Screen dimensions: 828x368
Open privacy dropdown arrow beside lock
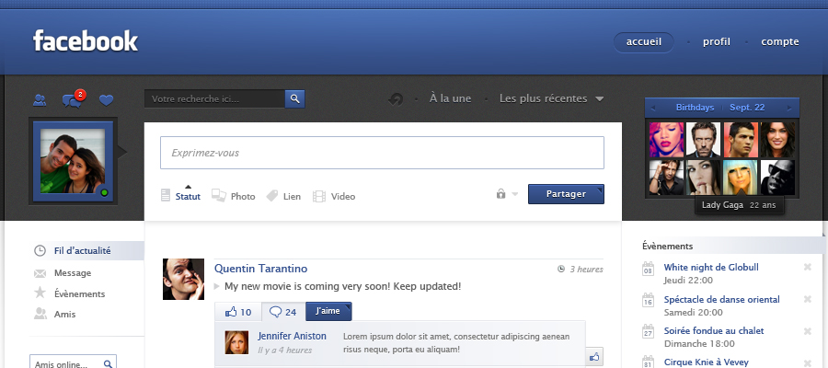tap(515, 194)
